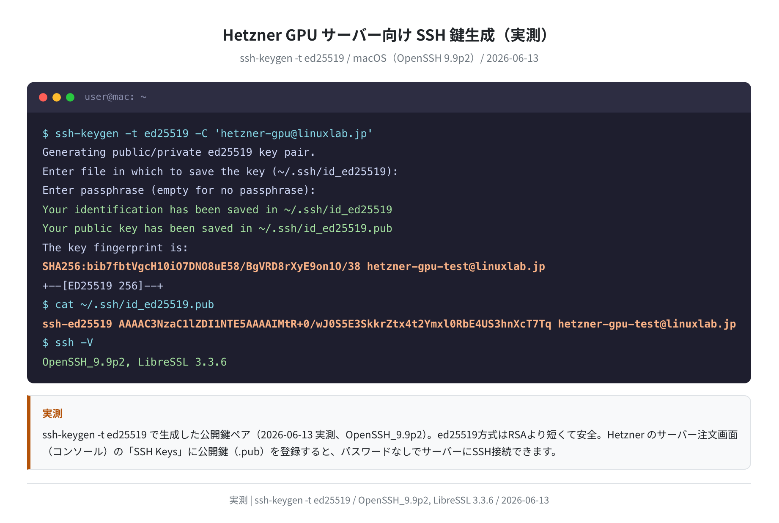Click the 'Enter passphrase (empty for no passphrase):' line
779x523 pixels.
179,190
